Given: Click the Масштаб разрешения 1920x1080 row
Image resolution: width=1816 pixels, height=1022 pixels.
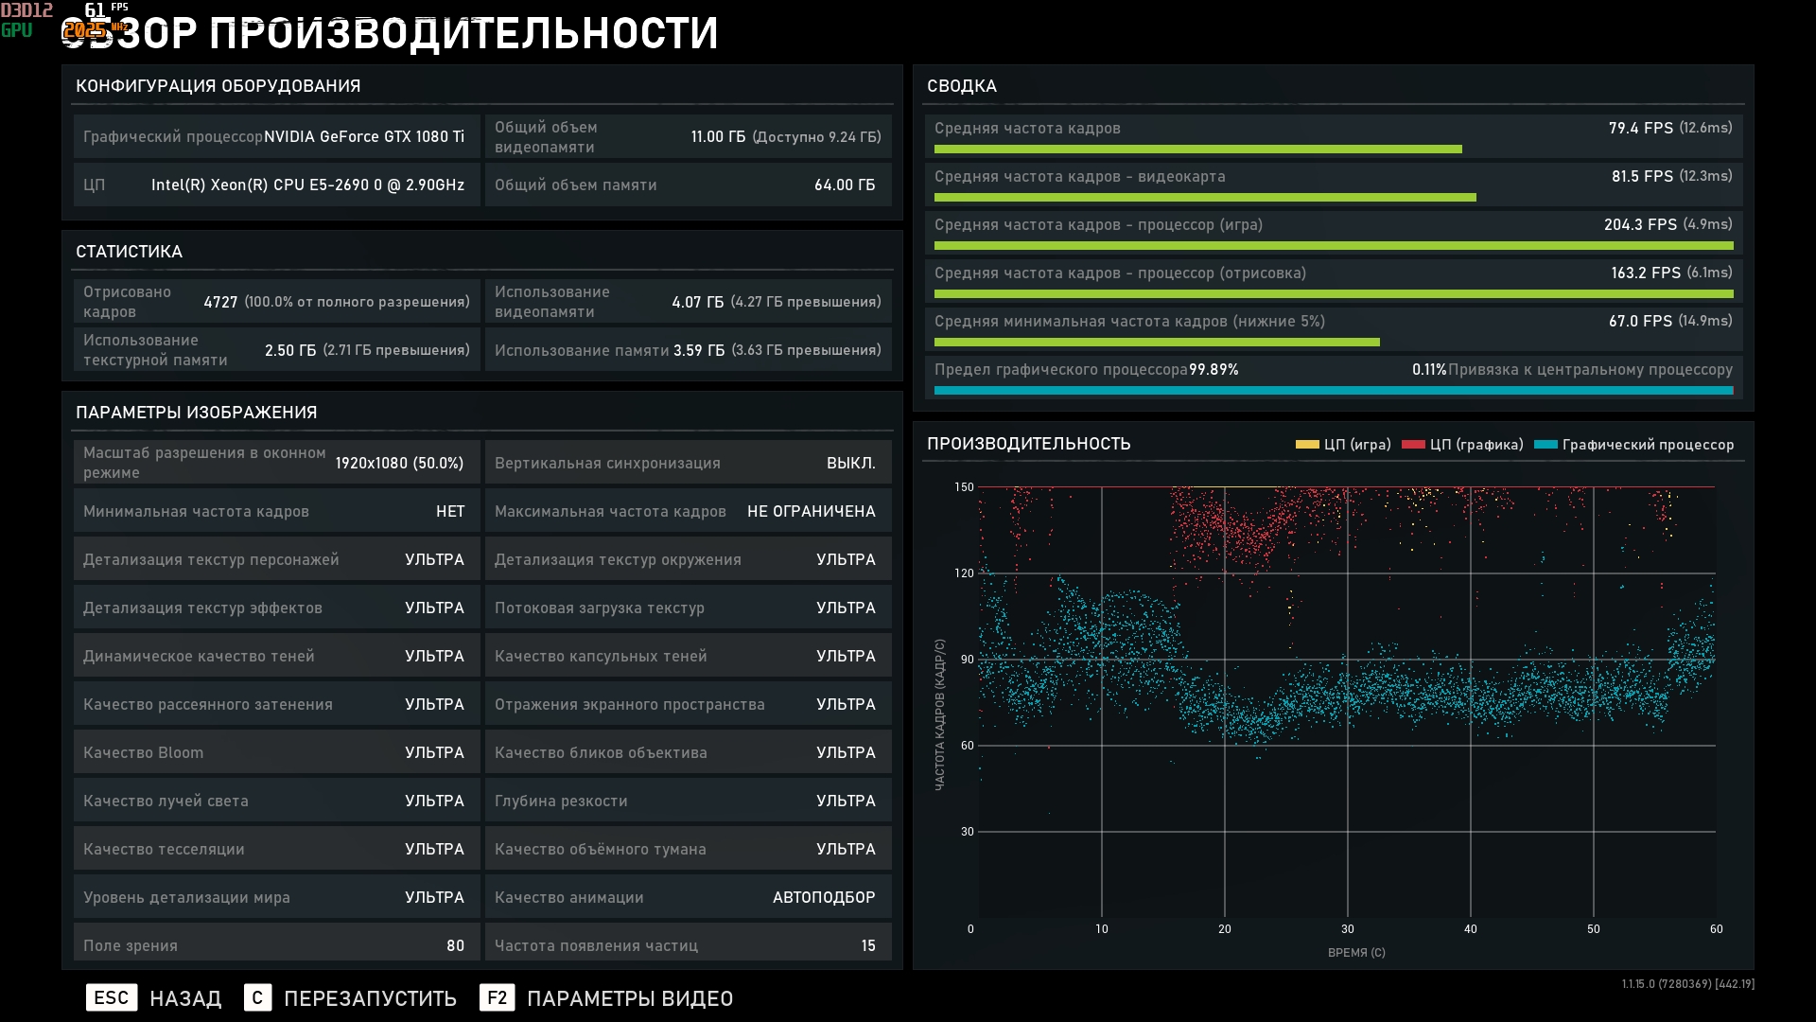Looking at the screenshot, I should point(276,463).
